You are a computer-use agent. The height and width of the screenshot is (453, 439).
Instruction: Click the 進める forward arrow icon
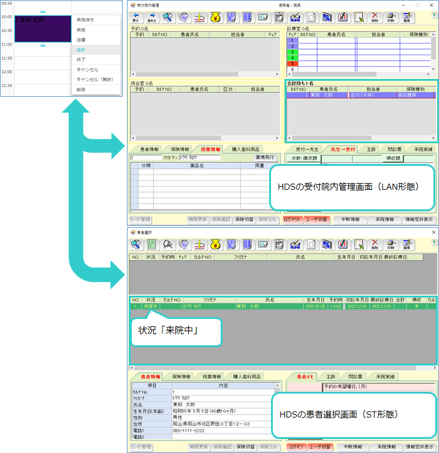[151, 18]
